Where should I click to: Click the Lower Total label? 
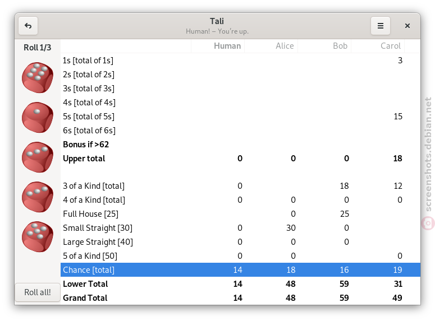click(x=85, y=284)
